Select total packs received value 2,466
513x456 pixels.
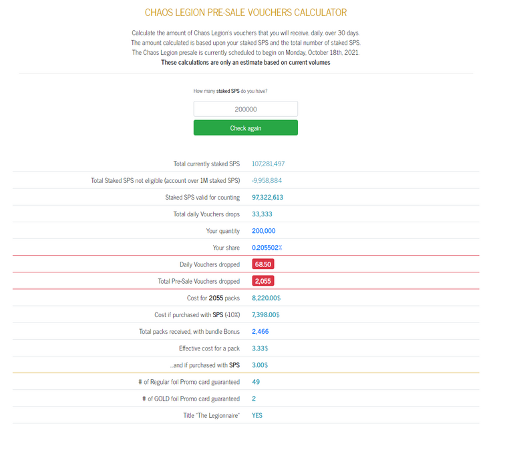pyautogui.click(x=260, y=331)
